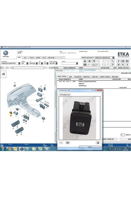Open the KIMYASAL MADDELER dropdown
Screen dimensions: 131x197
[x=113, y=58]
